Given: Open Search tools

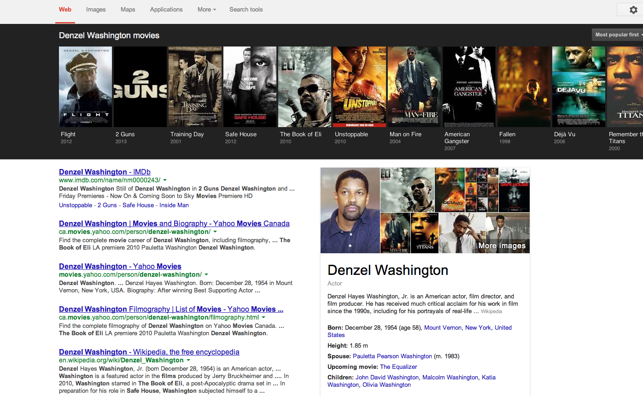Looking at the screenshot, I should tap(246, 9).
